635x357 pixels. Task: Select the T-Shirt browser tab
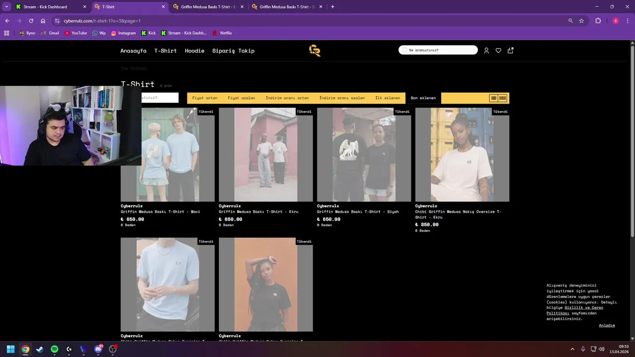(130, 7)
